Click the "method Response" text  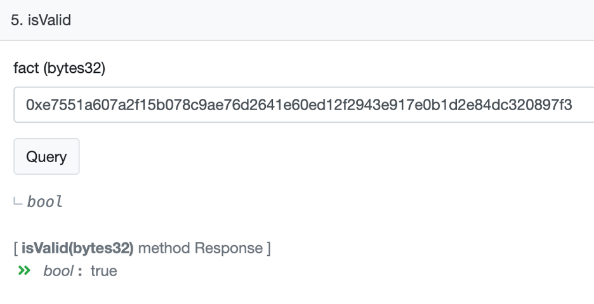(x=201, y=248)
